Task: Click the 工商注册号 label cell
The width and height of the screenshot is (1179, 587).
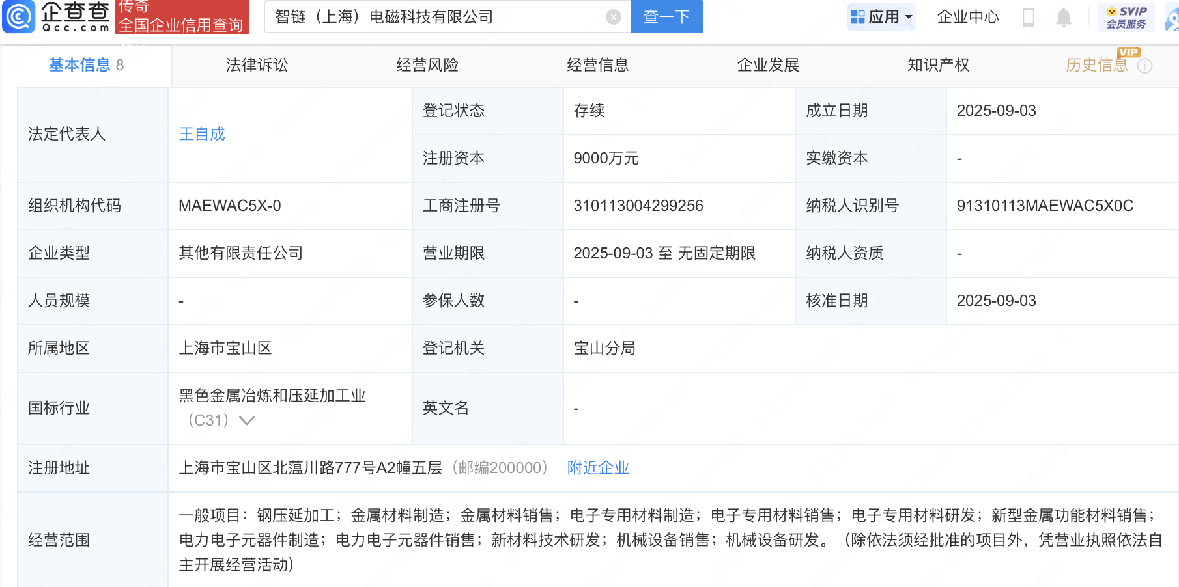Action: (x=487, y=206)
